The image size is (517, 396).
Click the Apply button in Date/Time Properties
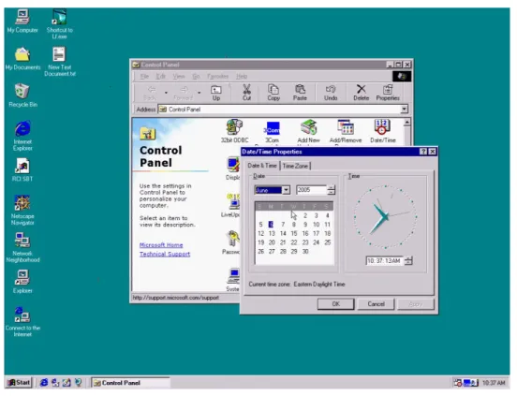(x=416, y=303)
